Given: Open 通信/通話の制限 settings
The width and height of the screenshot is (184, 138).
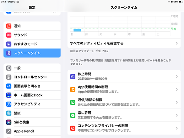Looking at the screenshot, I should point(124,102).
